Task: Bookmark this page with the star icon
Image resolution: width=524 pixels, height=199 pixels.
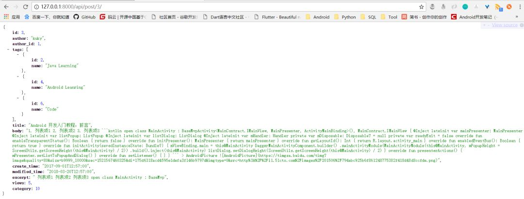Action: [422, 7]
